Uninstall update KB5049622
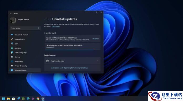Image resolution: width=183 pixels, height=101 pixels. [95, 39]
